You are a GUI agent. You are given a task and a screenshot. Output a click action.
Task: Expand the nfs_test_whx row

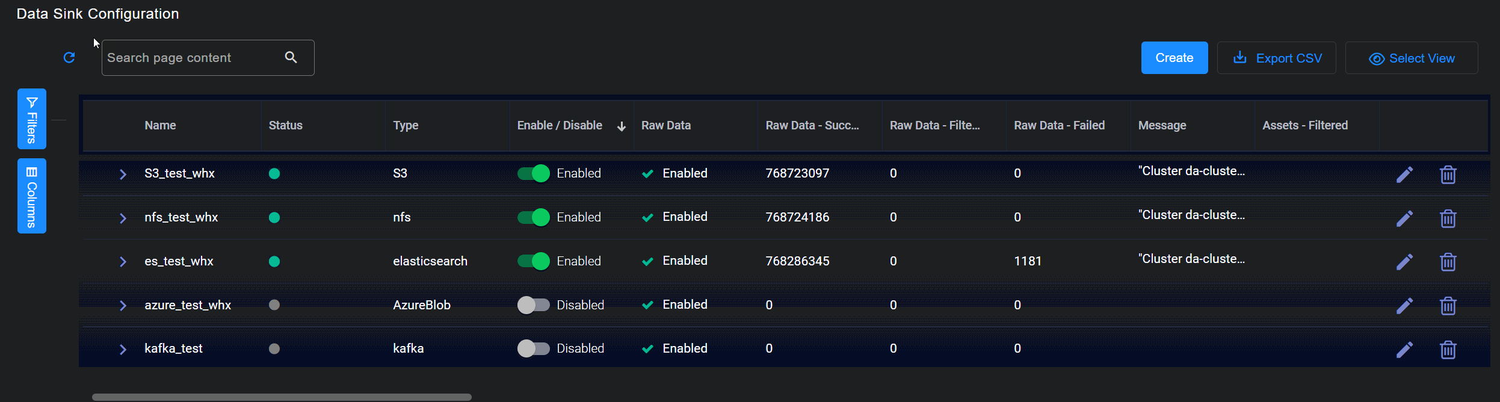click(x=123, y=218)
